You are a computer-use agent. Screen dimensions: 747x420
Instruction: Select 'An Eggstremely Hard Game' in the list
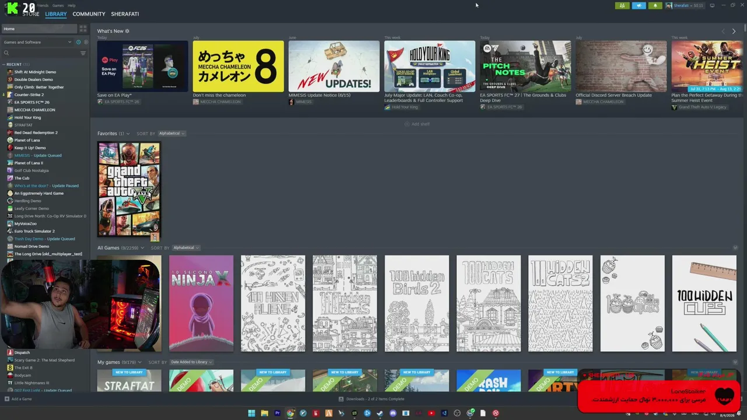click(39, 193)
